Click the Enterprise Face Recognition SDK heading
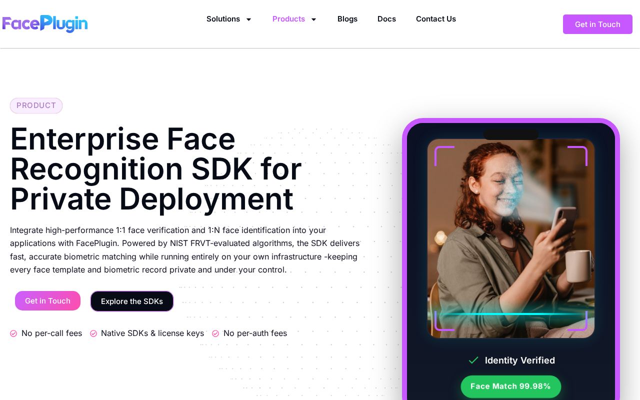The width and height of the screenshot is (640, 400). [x=156, y=168]
